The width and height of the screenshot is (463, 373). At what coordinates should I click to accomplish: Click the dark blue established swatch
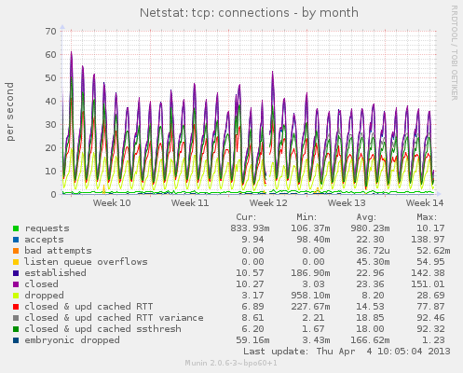click(16, 273)
